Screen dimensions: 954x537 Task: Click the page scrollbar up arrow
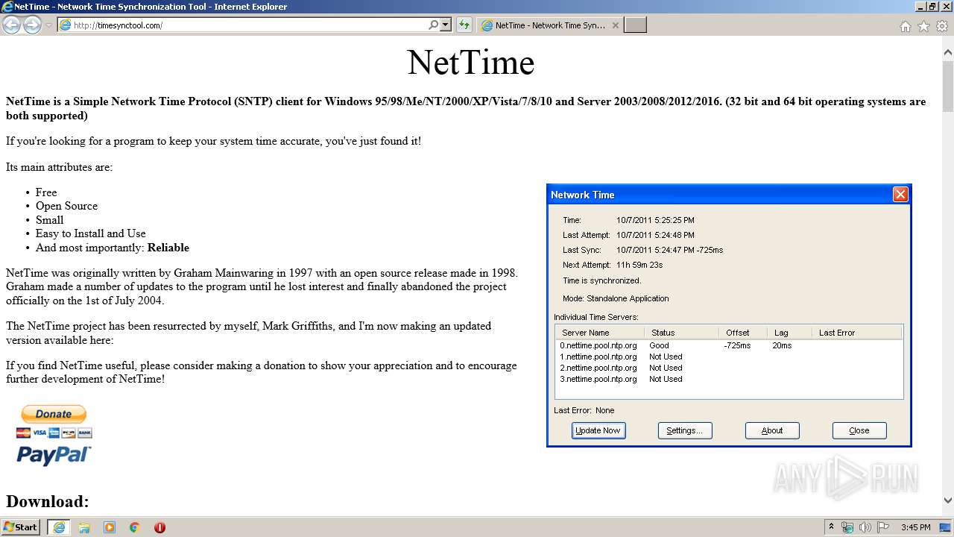click(x=947, y=53)
